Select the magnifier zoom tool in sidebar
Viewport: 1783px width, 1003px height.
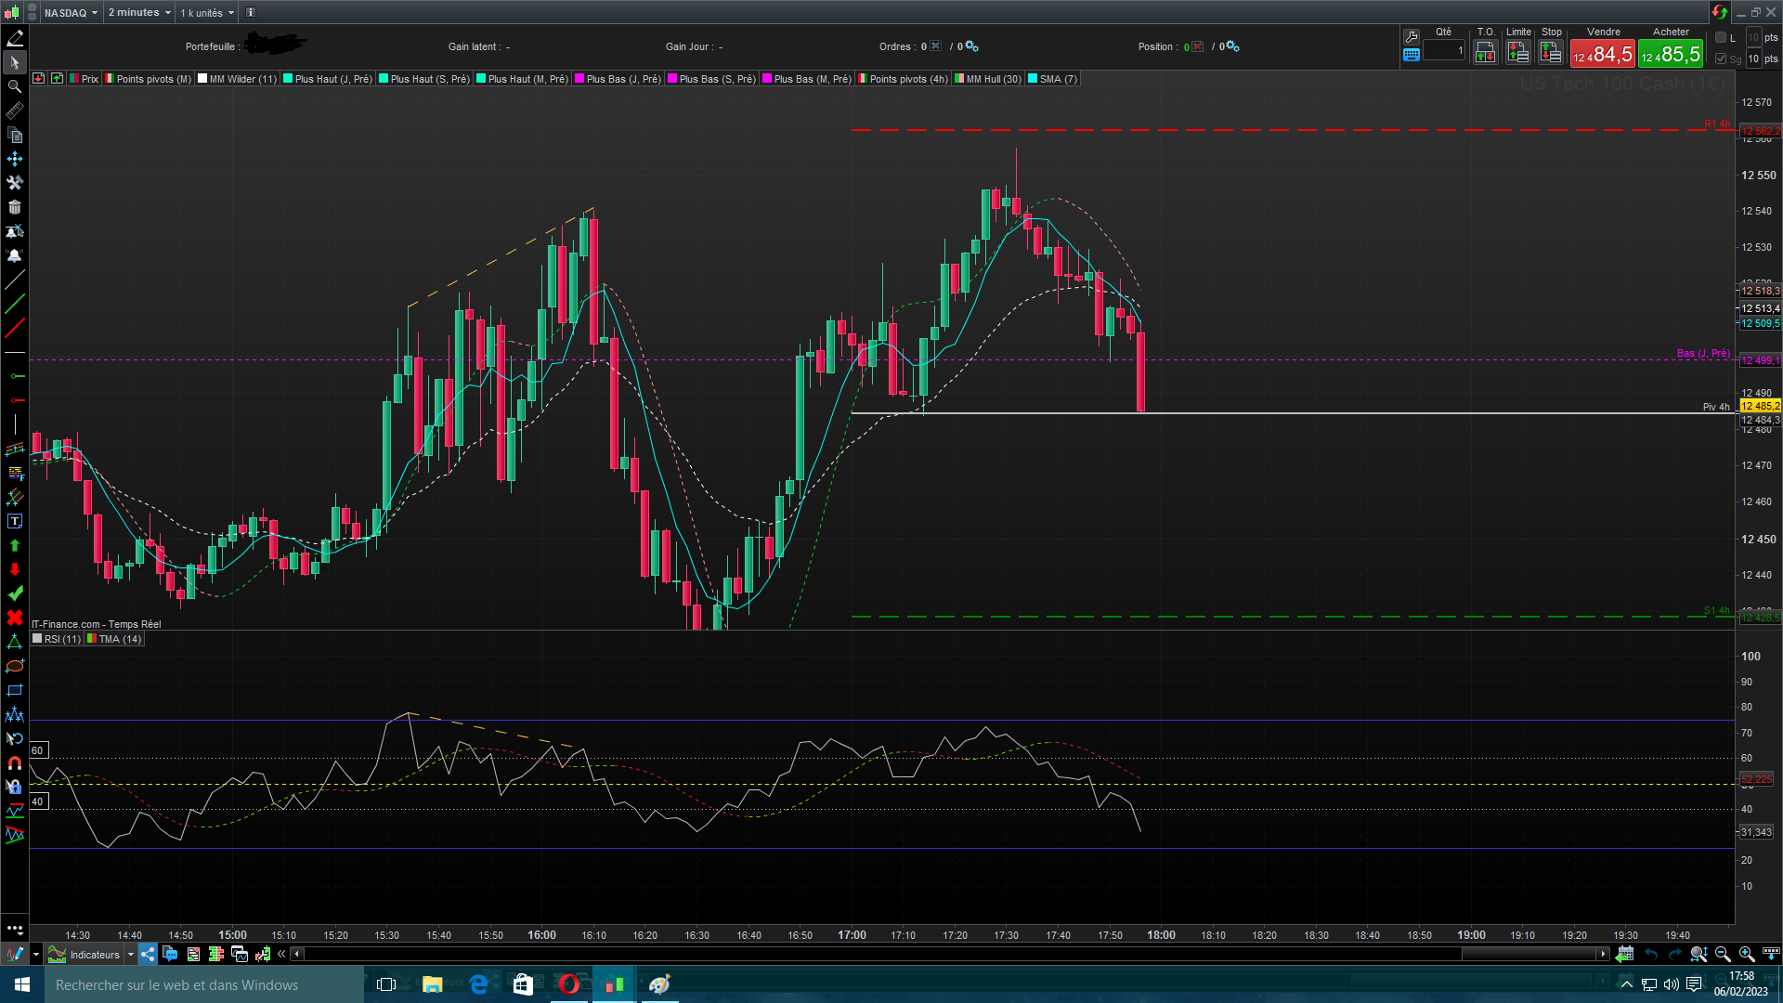[x=15, y=86]
